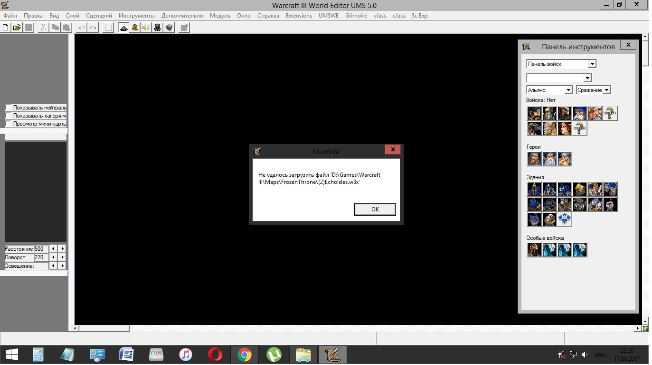Open the Object Editor helmet icon
The image size is (652, 365).
(x=158, y=27)
